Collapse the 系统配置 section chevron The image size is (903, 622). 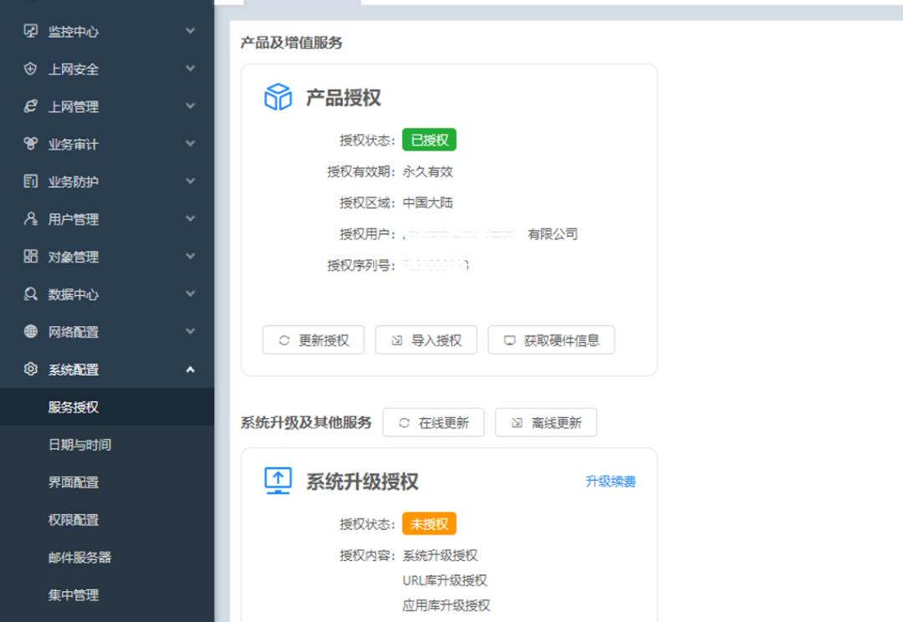pyautogui.click(x=191, y=370)
